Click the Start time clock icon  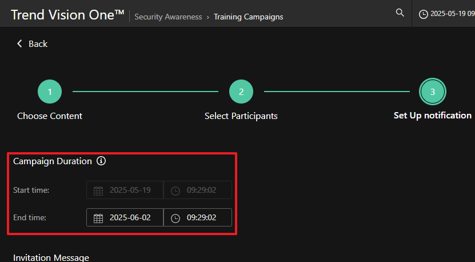(175, 190)
